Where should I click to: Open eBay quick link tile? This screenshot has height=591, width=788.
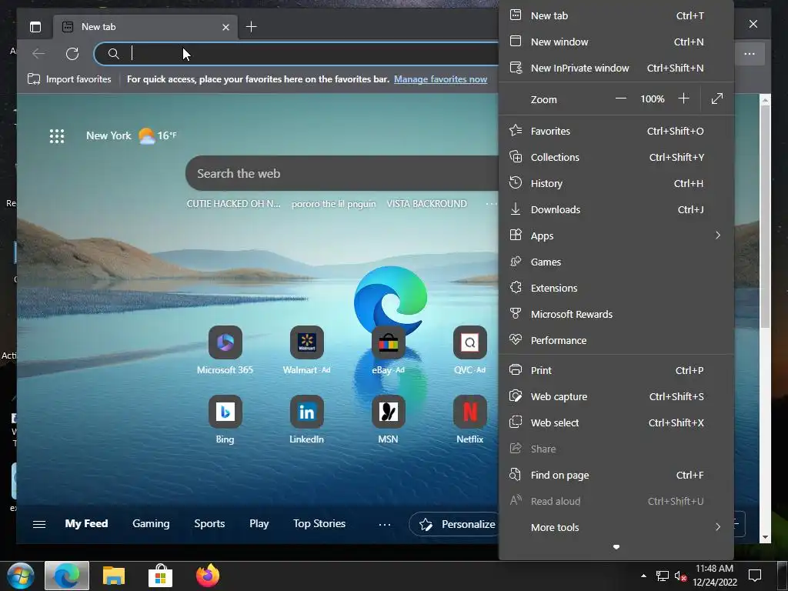pyautogui.click(x=388, y=350)
